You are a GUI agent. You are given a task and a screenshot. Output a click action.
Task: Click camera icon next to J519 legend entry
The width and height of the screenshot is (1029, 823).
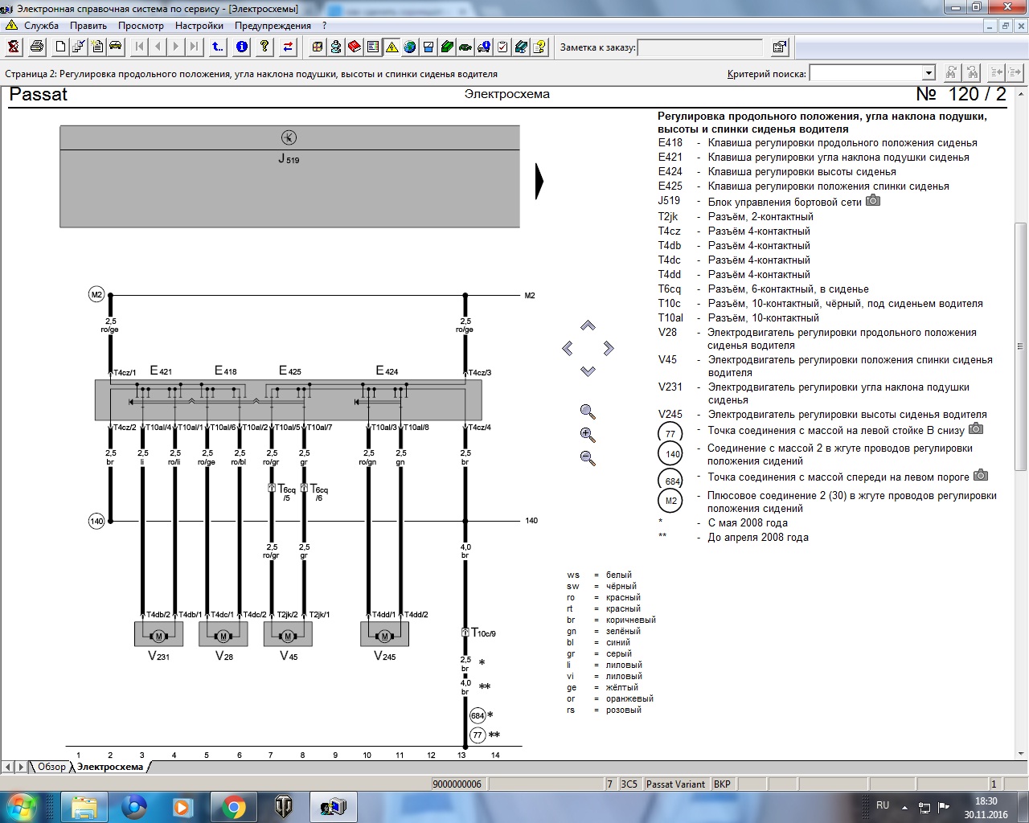coord(873,200)
